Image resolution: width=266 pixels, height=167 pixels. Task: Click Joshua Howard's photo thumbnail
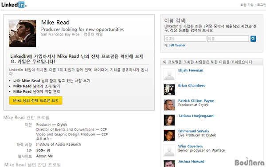pyautogui.click(x=169, y=163)
